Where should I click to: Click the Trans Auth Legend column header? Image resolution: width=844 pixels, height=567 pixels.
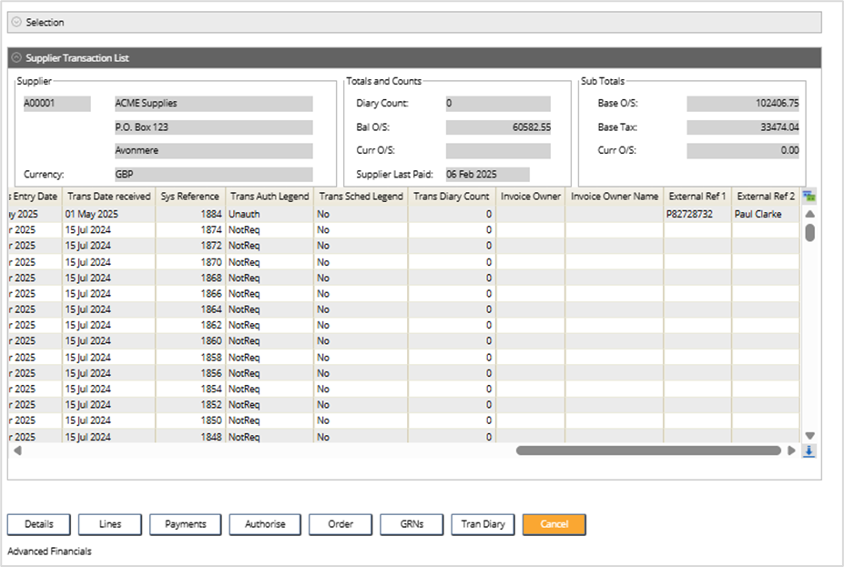click(x=269, y=197)
